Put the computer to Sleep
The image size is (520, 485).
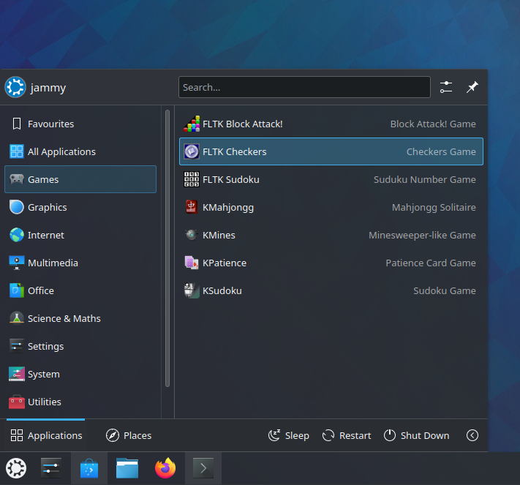[x=289, y=435]
